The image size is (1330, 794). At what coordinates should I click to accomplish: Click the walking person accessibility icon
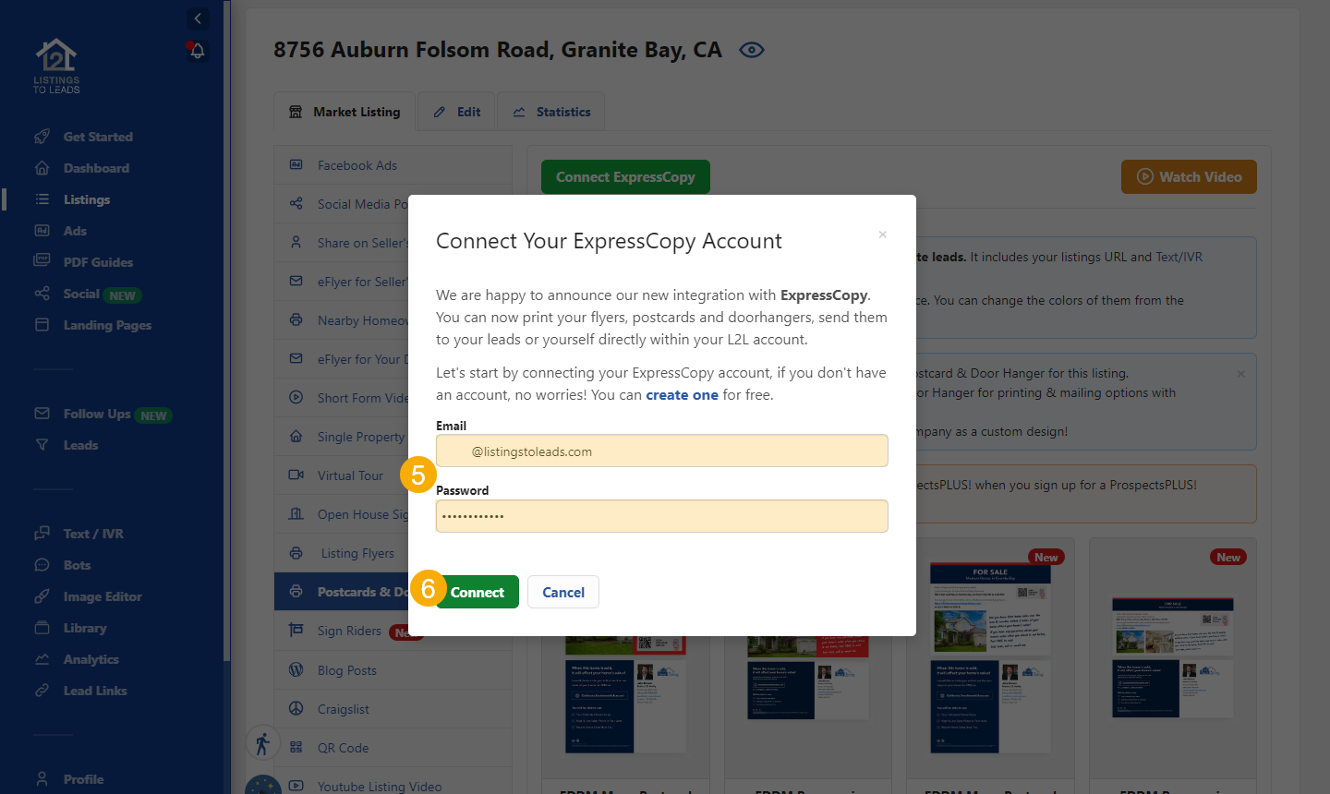point(262,743)
